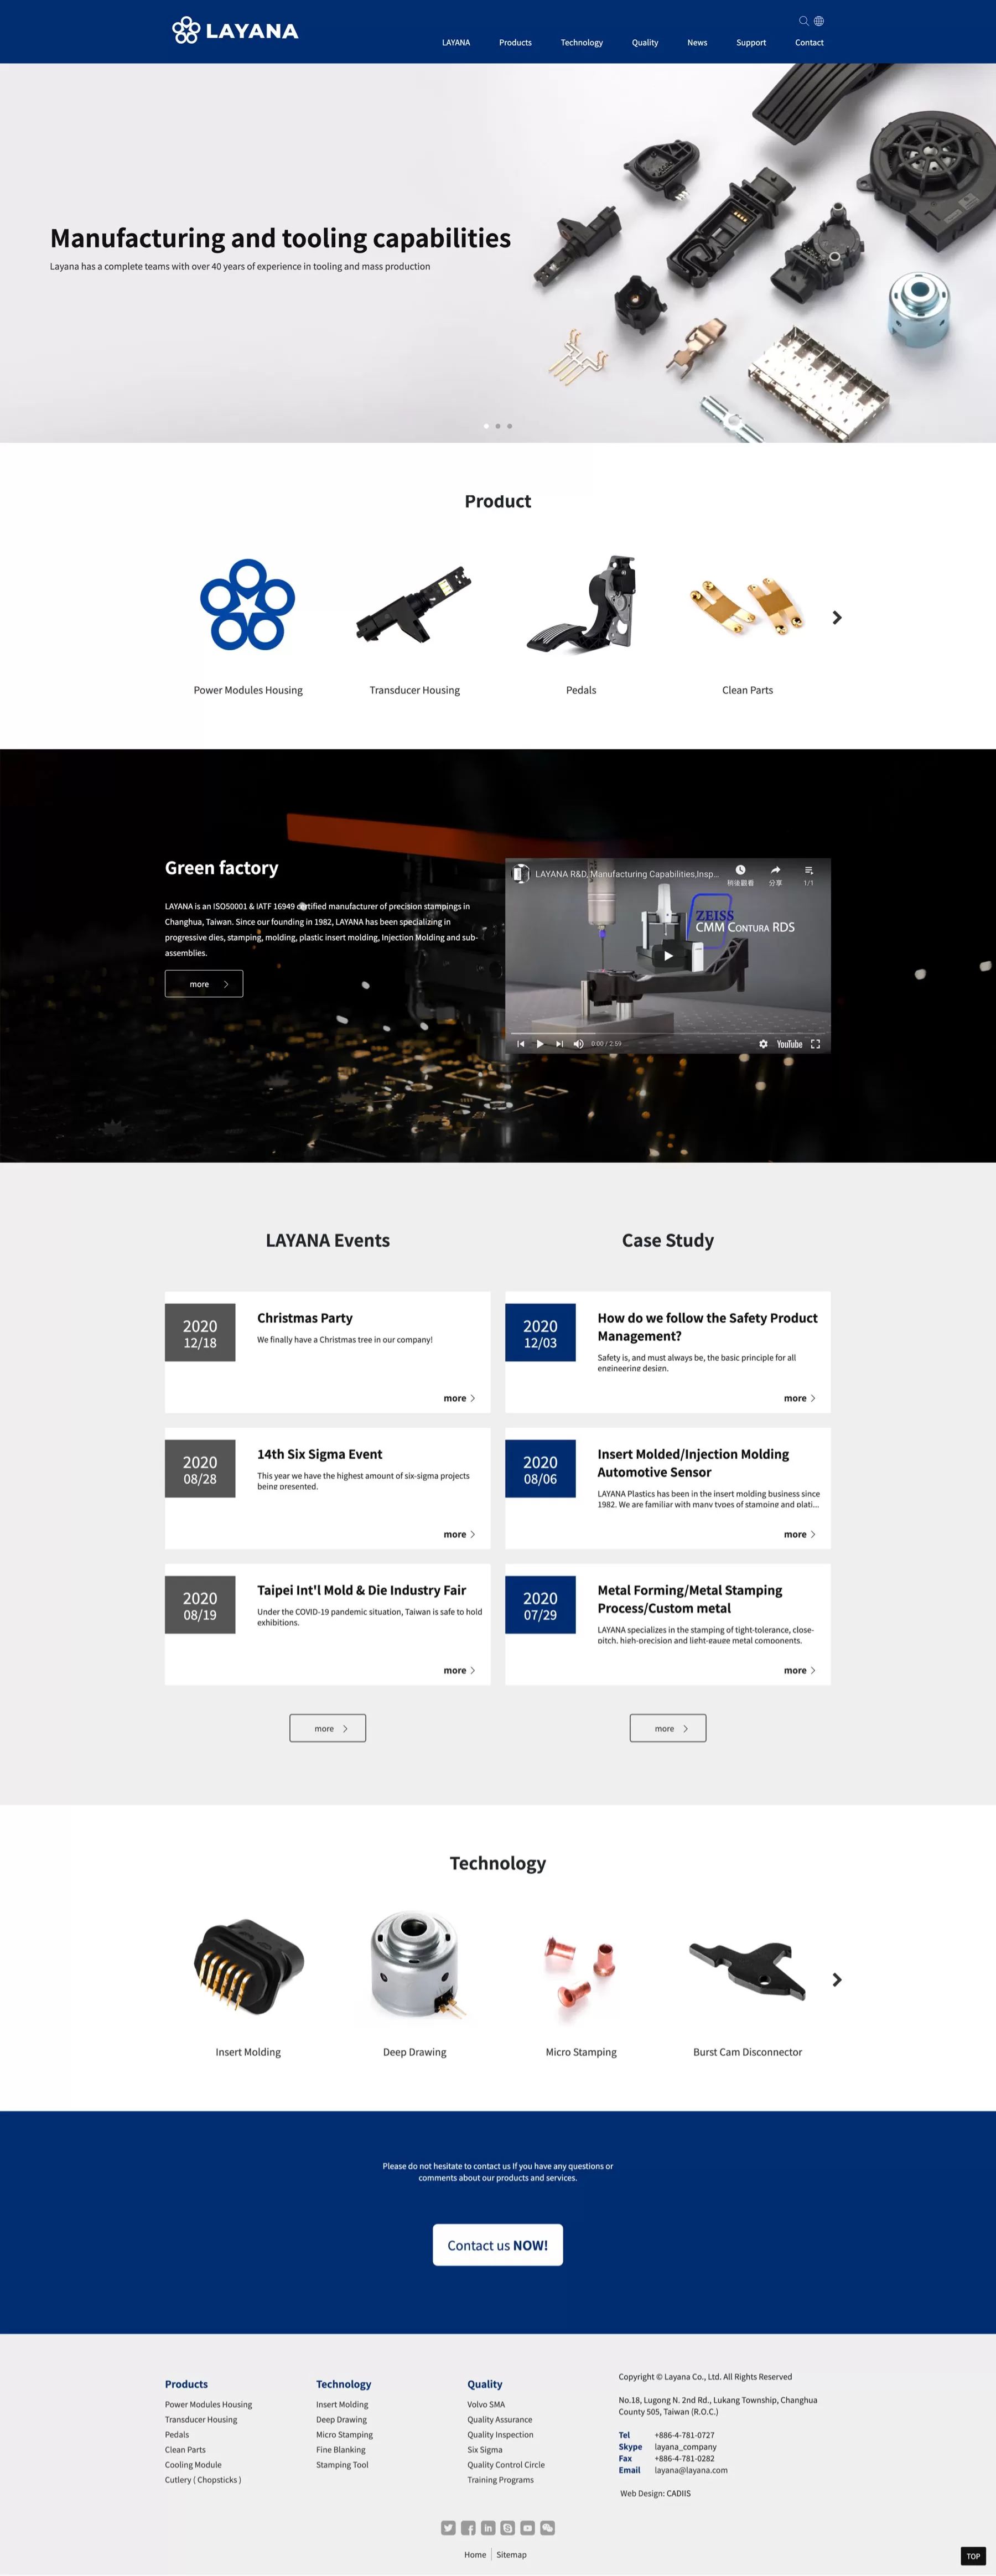996x2576 pixels.
Task: Open the Quality menu item in header
Action: [x=645, y=43]
